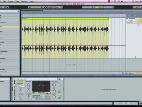Open the Create menu
Image resolution: width=142 pixels, height=107 pixels.
[10, 1]
